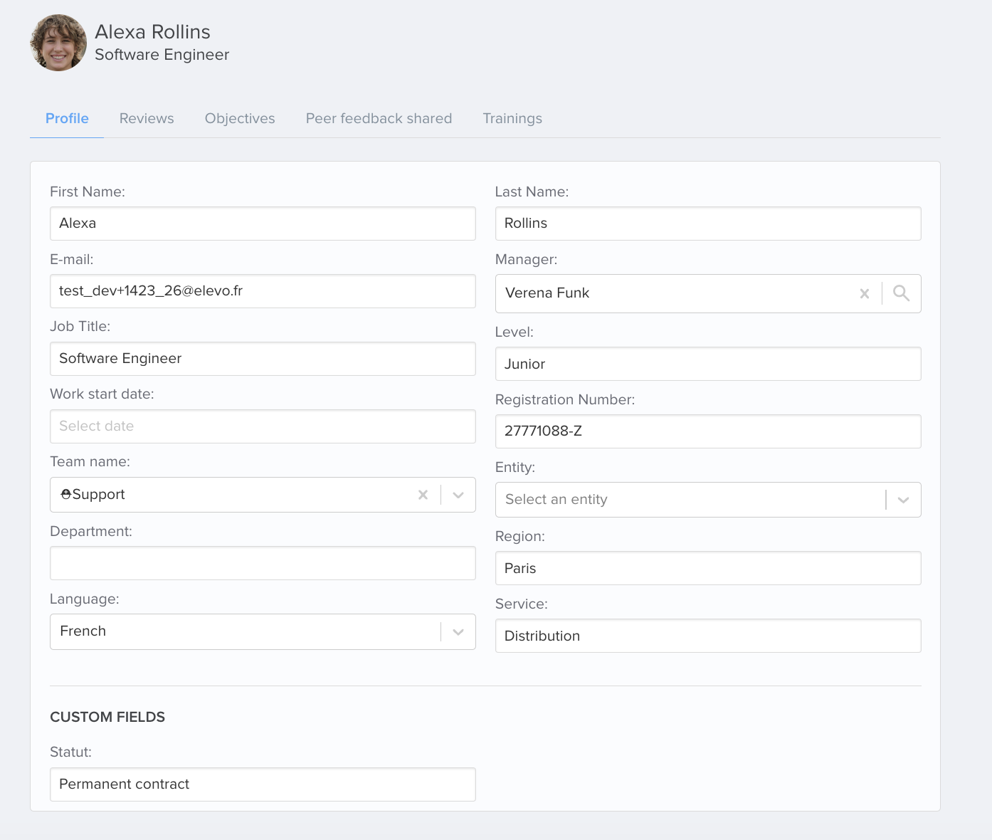Clear the Support team name selection

coord(423,495)
